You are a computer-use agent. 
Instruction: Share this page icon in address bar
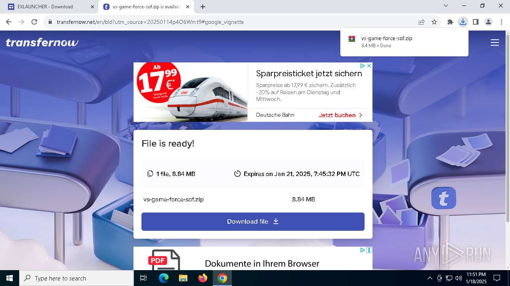coord(422,22)
